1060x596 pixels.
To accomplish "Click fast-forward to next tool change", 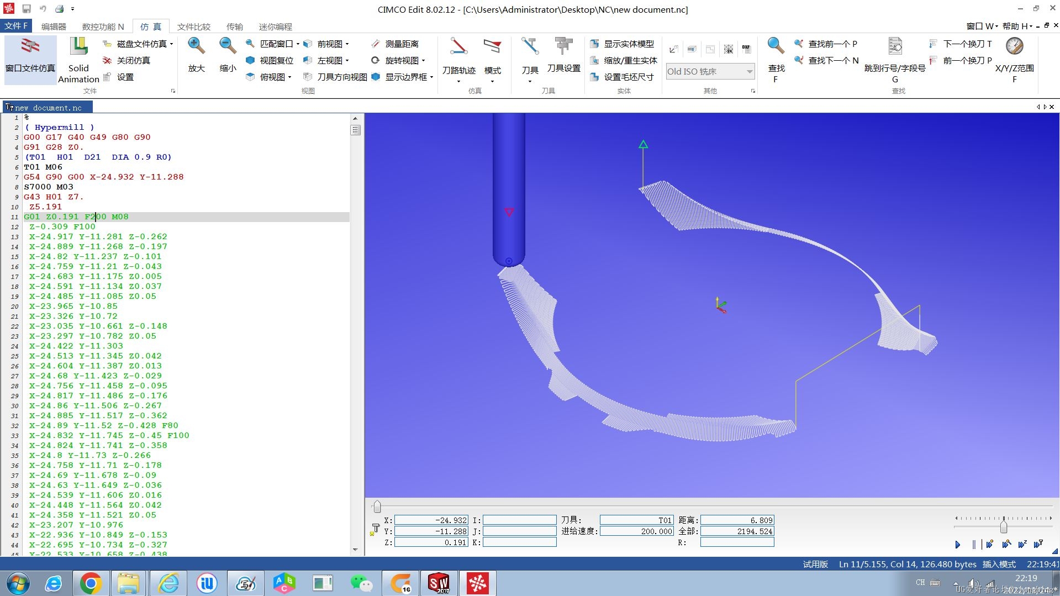I will pos(1038,545).
